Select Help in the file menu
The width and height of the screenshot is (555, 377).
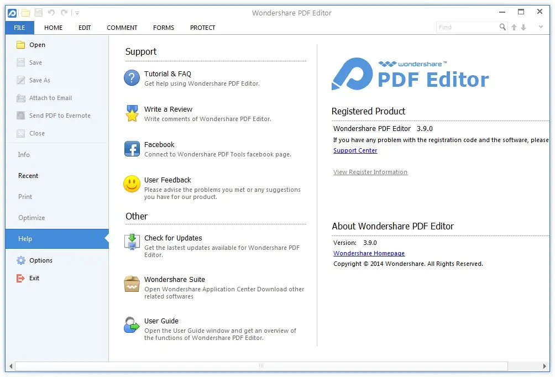[x=57, y=239]
